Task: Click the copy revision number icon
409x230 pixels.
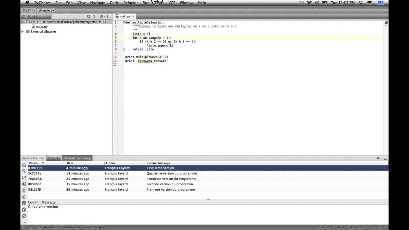Action: pos(24,210)
